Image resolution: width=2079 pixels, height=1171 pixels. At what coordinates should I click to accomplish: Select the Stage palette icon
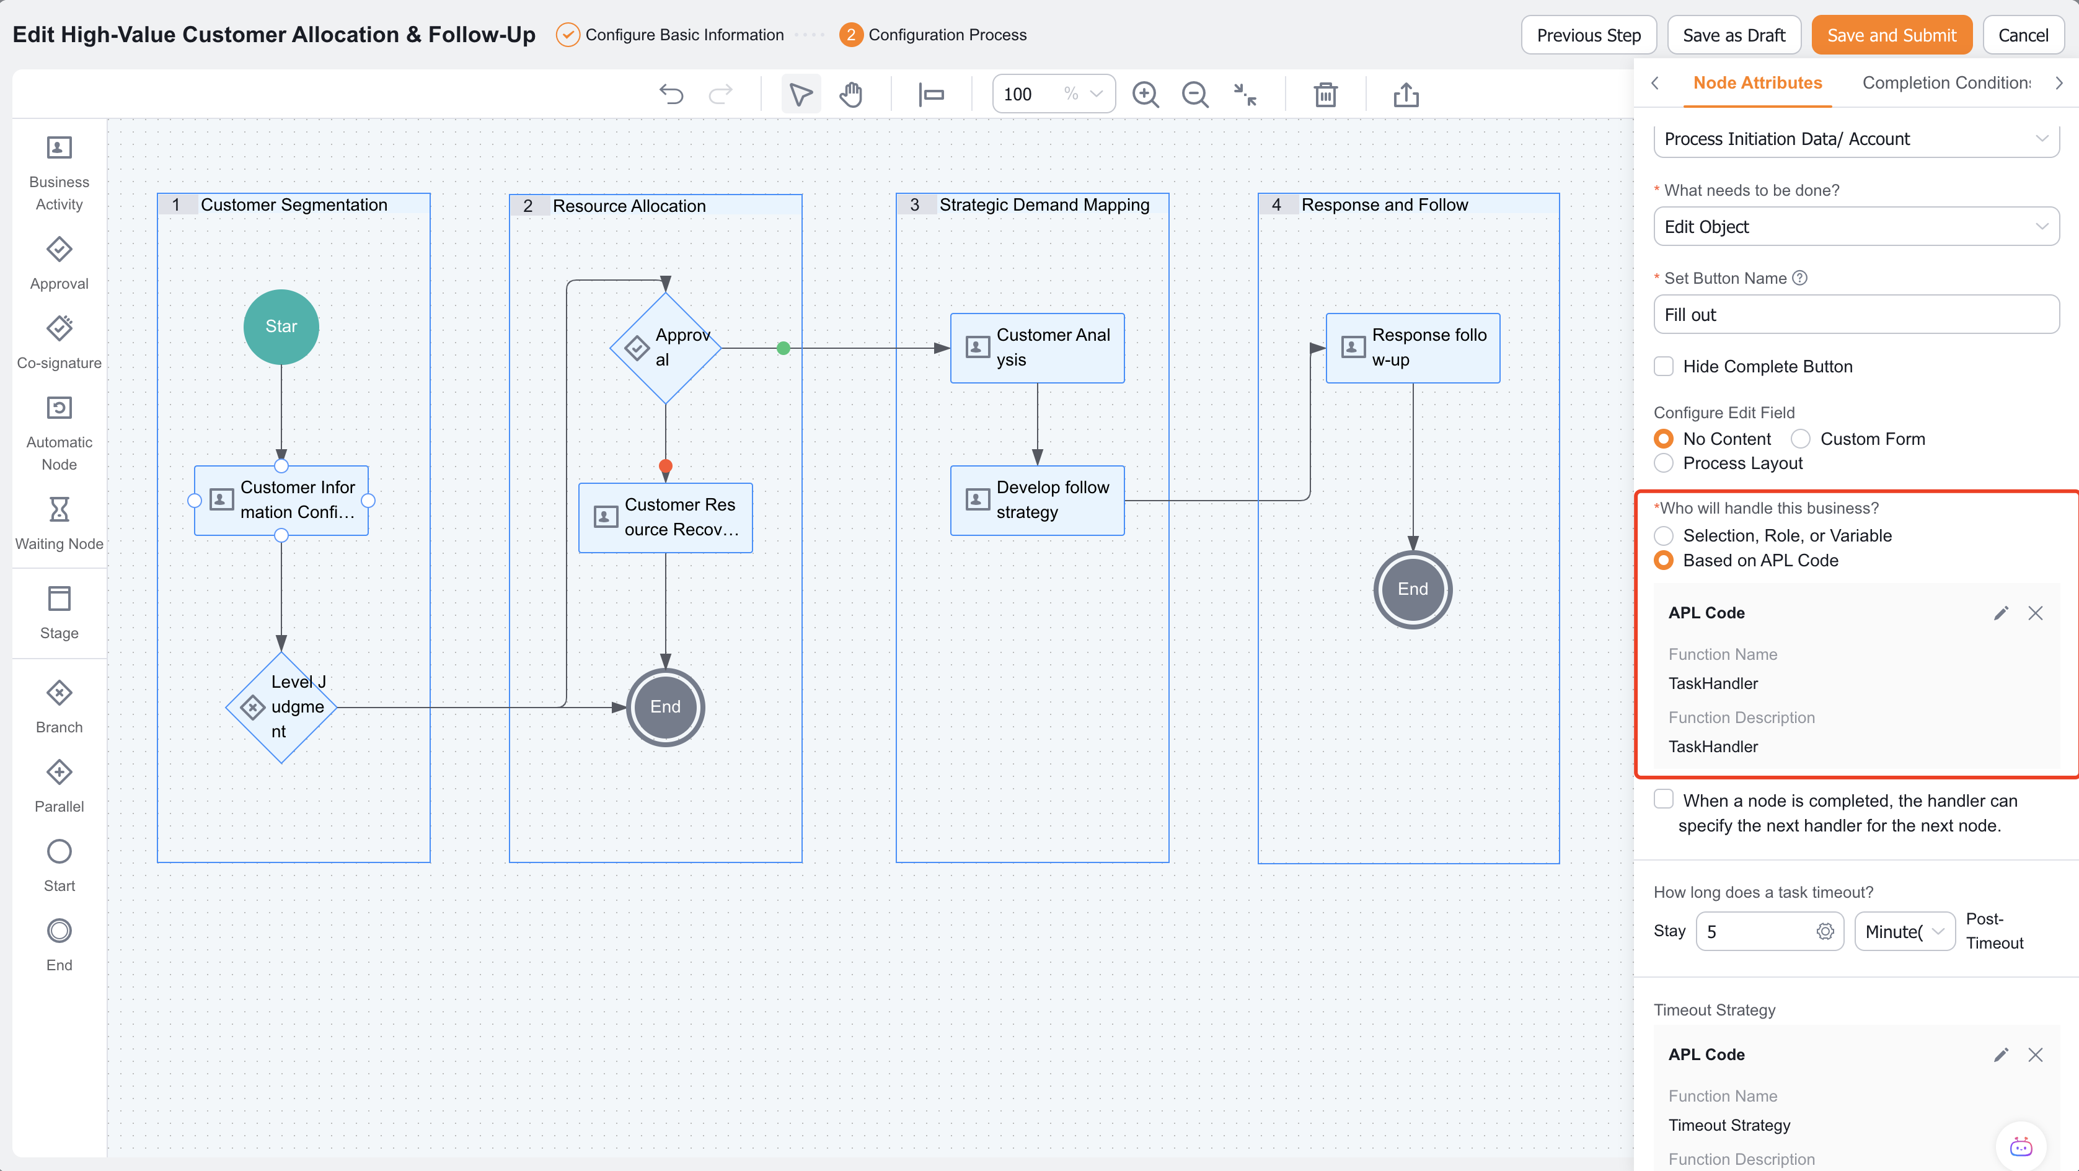(x=59, y=599)
